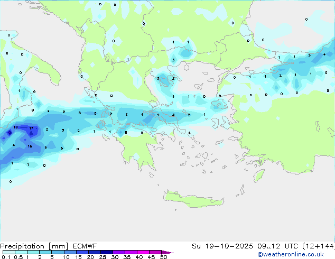Select the '18' precipitation value on map
Viewport: 335px width, 259px height.
[15, 127]
